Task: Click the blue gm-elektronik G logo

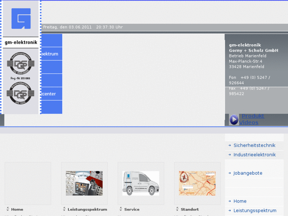Action: (21, 19)
